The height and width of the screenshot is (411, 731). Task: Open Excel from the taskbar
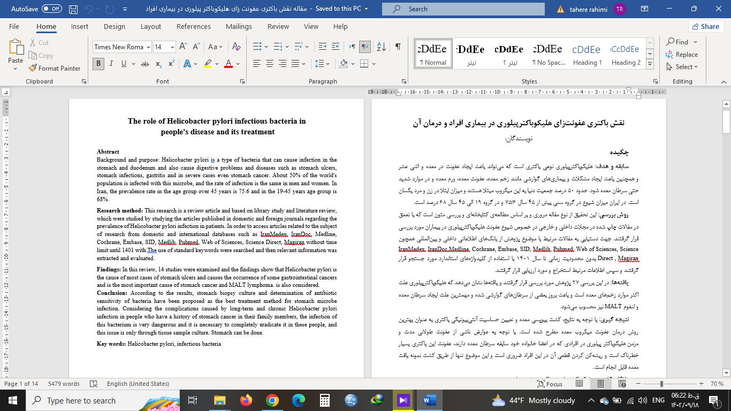pyautogui.click(x=324, y=400)
